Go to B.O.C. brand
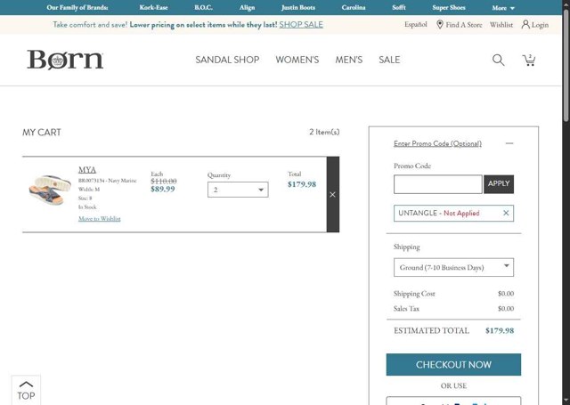The image size is (570, 405). [x=203, y=8]
